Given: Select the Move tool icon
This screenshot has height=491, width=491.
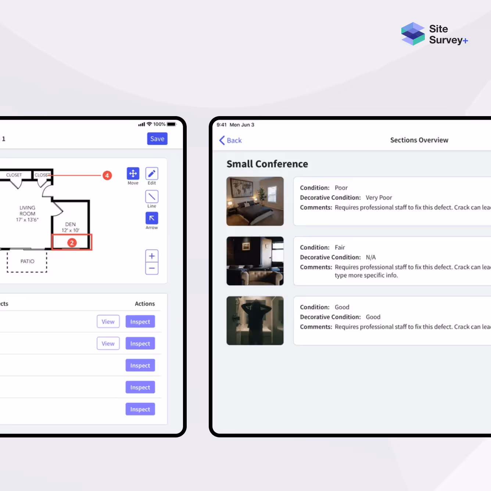Looking at the screenshot, I should pyautogui.click(x=133, y=173).
